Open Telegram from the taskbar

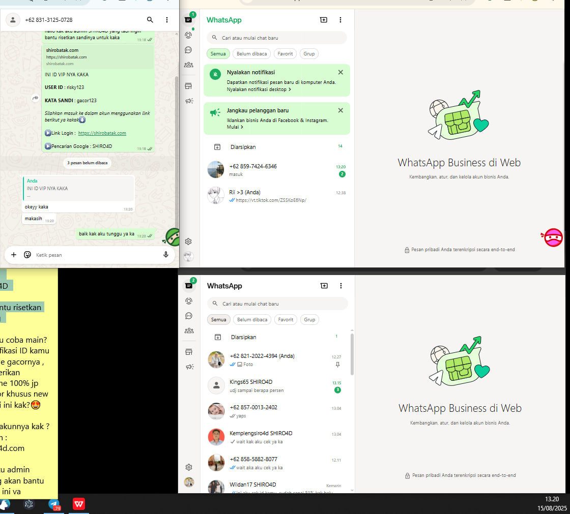54,504
